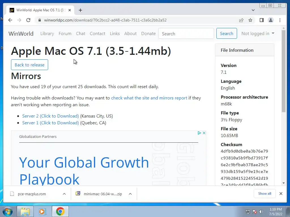Launch Windows Media Player from taskbar

(42, 211)
